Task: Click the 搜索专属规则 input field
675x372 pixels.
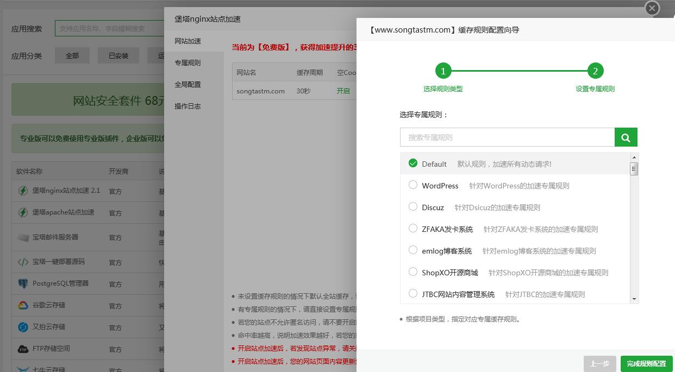Action: (508, 137)
